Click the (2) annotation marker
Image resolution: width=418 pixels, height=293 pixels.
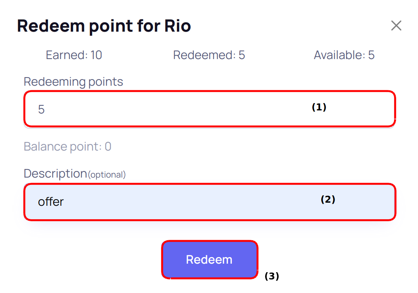coord(328,200)
